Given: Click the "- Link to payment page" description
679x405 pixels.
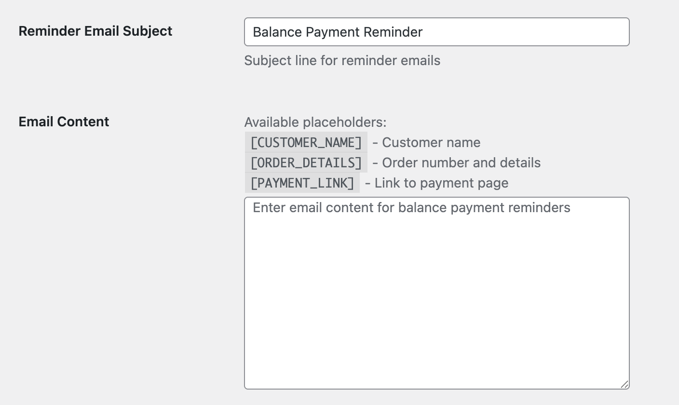Looking at the screenshot, I should [x=436, y=183].
